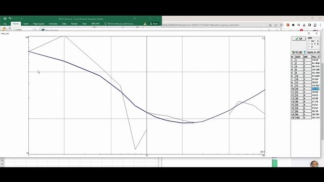Select Rho value 74.28 in row 1
This screenshot has height=182, width=324.
[315, 60]
